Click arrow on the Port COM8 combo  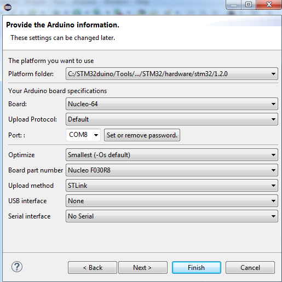(x=96, y=135)
